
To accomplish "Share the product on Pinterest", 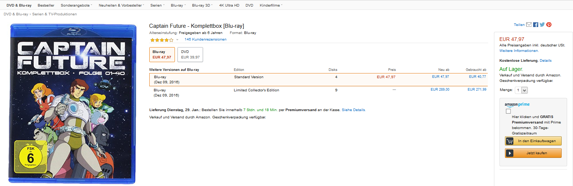I will pyautogui.click(x=549, y=24).
